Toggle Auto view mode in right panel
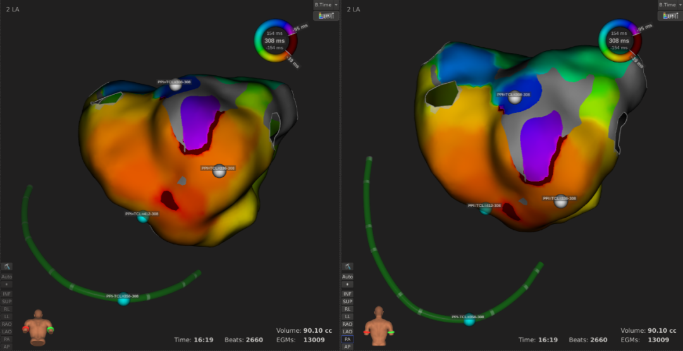 point(347,277)
